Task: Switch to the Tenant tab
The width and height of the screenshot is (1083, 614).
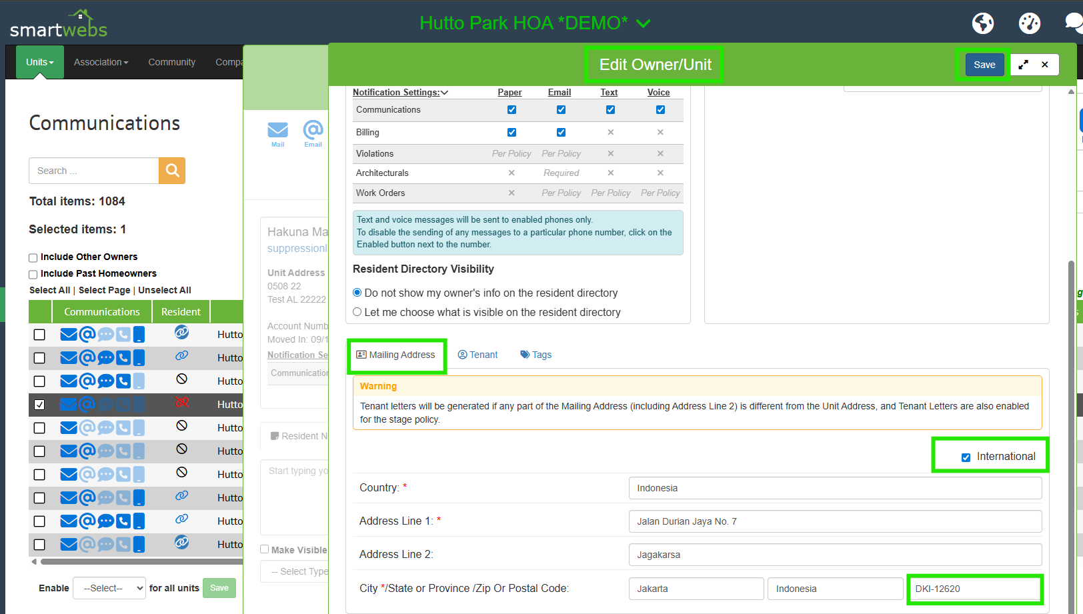Action: tap(477, 355)
